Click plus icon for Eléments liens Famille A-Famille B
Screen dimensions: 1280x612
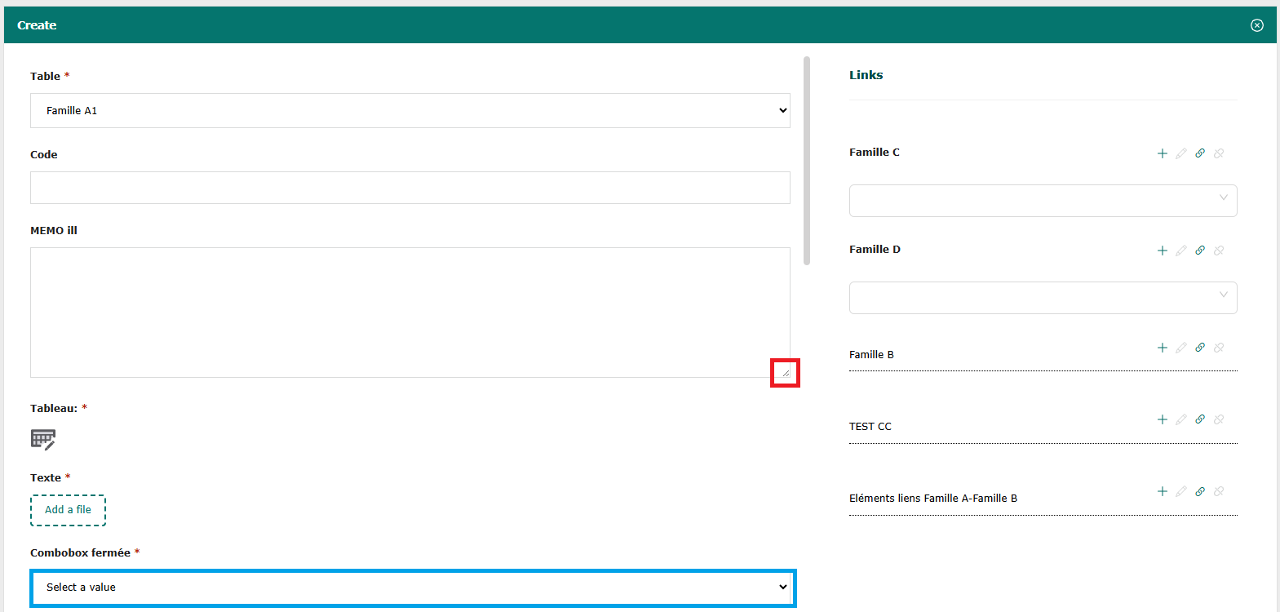click(x=1163, y=491)
